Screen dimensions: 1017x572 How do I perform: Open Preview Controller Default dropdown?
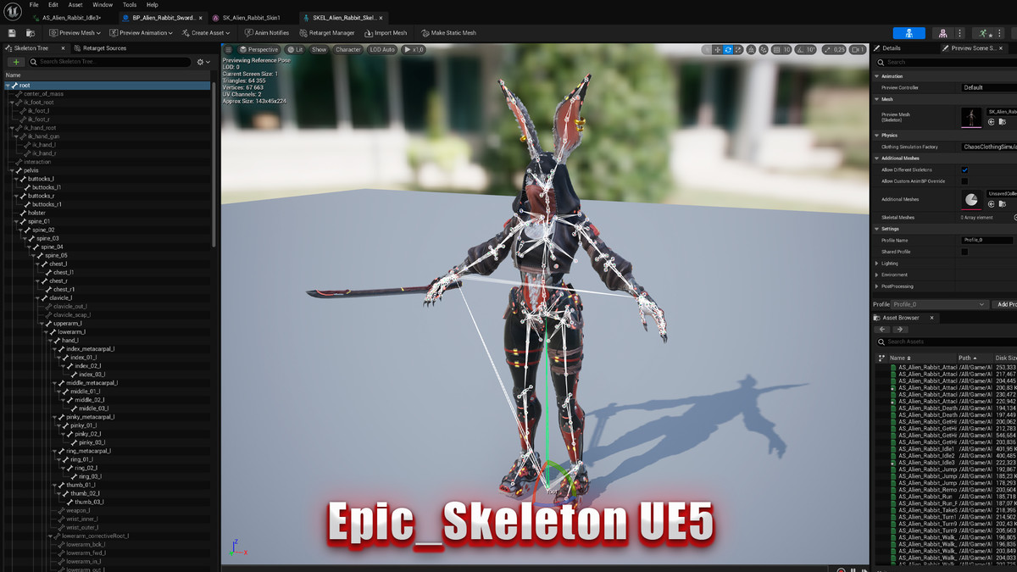988,87
